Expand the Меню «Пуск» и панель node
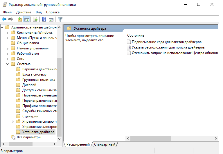Image resolution: width=223 pixels, height=154 pixels. [7, 38]
